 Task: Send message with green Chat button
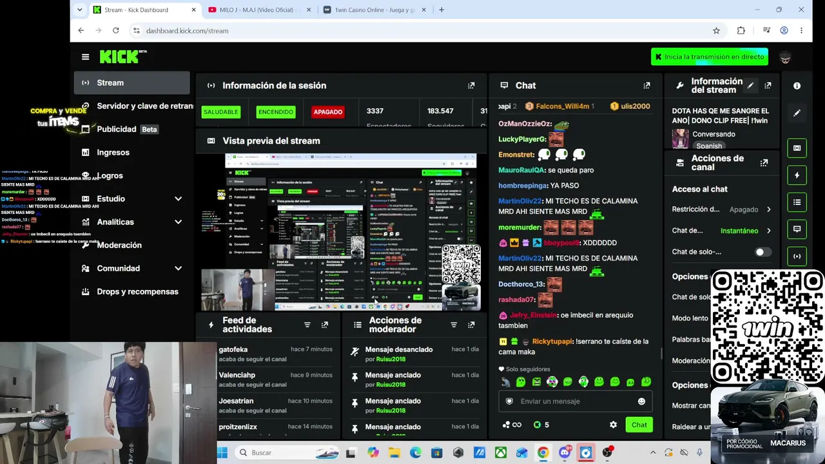(x=639, y=425)
